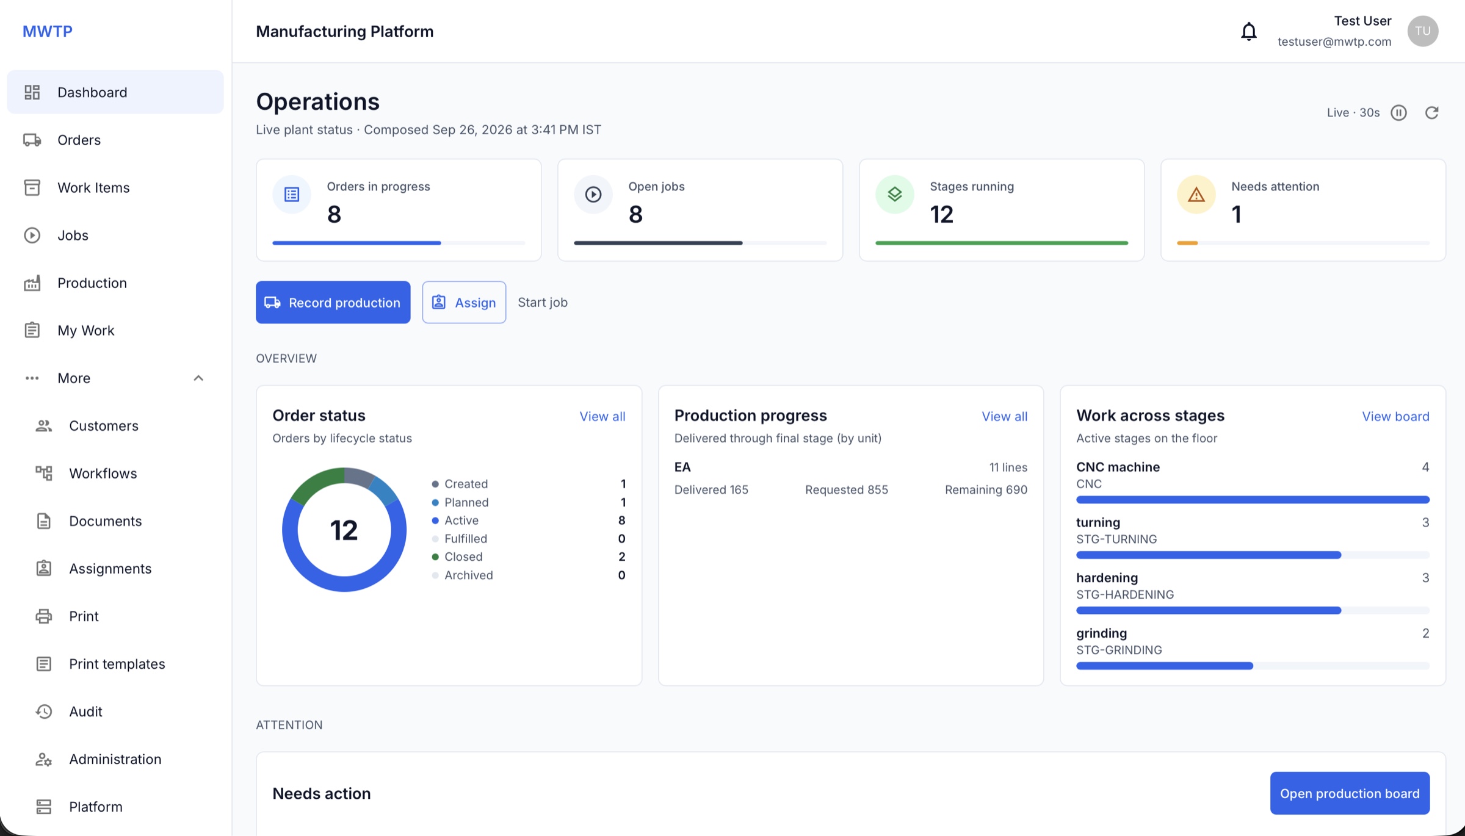Click the My Work clipboard icon
The height and width of the screenshot is (836, 1465).
click(x=32, y=330)
